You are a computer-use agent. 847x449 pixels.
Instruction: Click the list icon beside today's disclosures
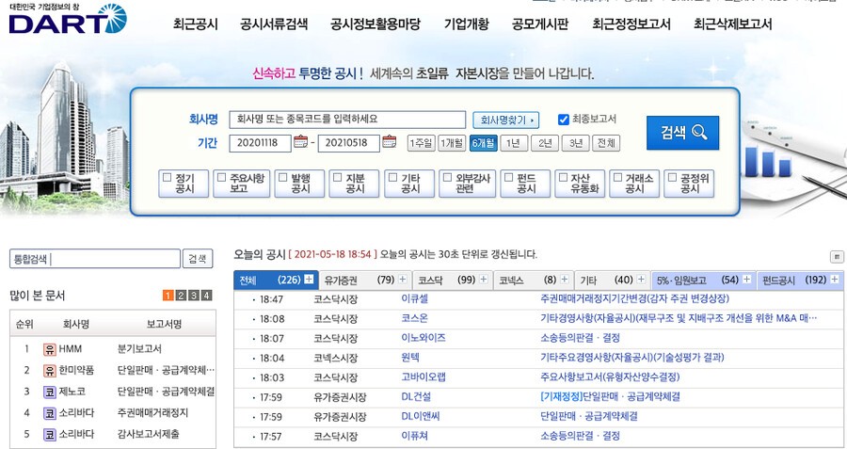coord(837,257)
